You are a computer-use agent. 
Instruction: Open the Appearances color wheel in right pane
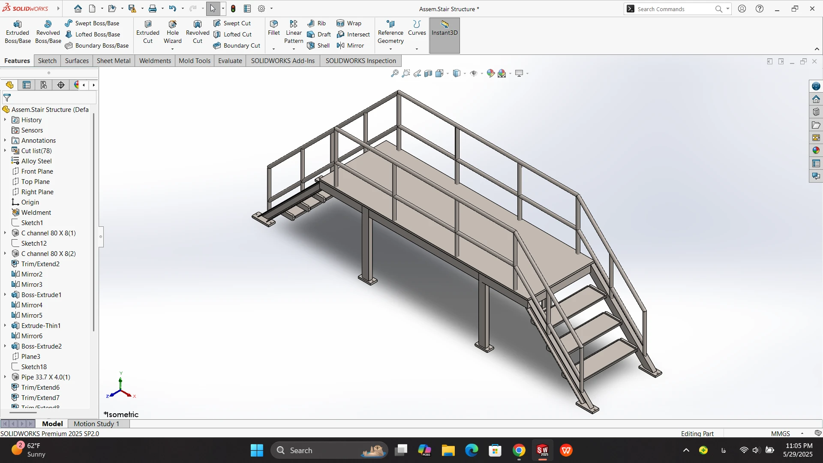click(816, 150)
